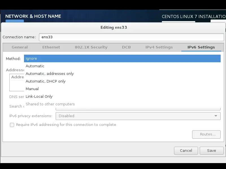Switch to IPv4 Settings tab

pos(159,47)
